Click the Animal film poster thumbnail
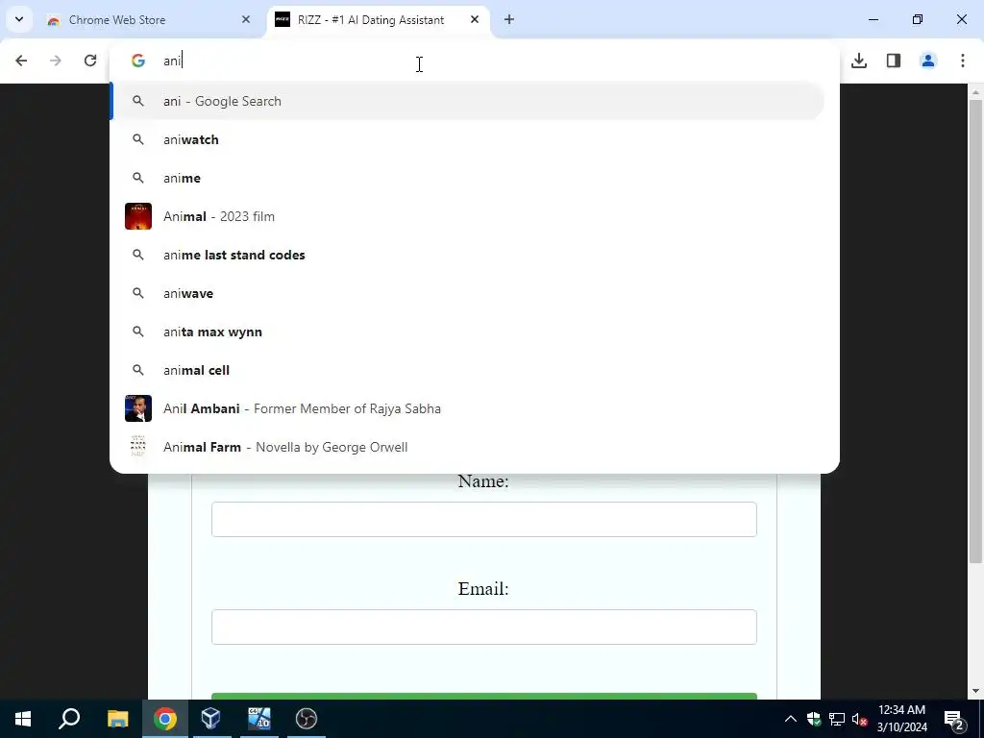The height and width of the screenshot is (738, 984). (x=138, y=216)
